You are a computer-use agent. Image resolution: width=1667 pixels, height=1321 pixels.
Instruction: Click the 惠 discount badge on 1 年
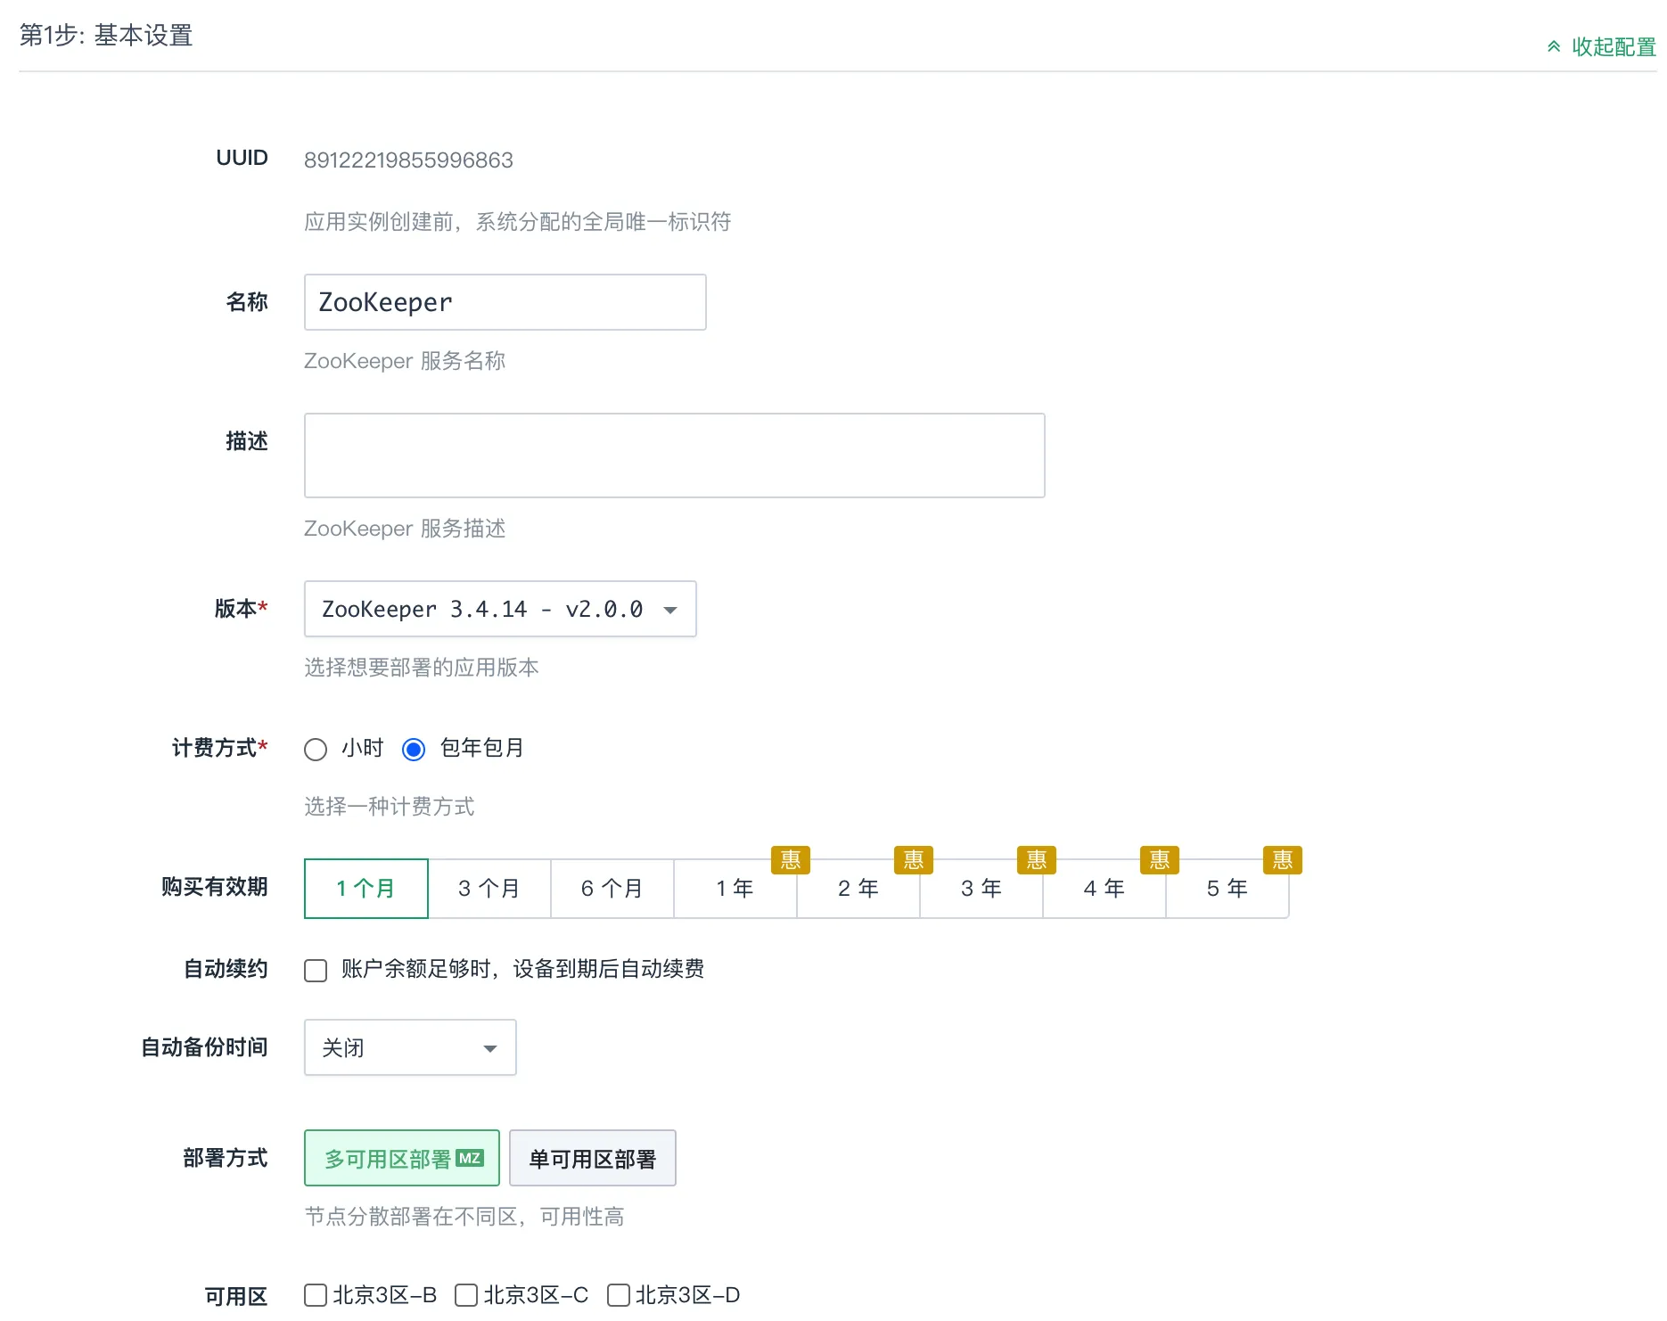(791, 860)
